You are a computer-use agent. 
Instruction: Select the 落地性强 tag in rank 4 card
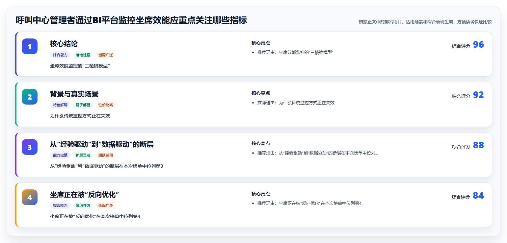point(83,206)
